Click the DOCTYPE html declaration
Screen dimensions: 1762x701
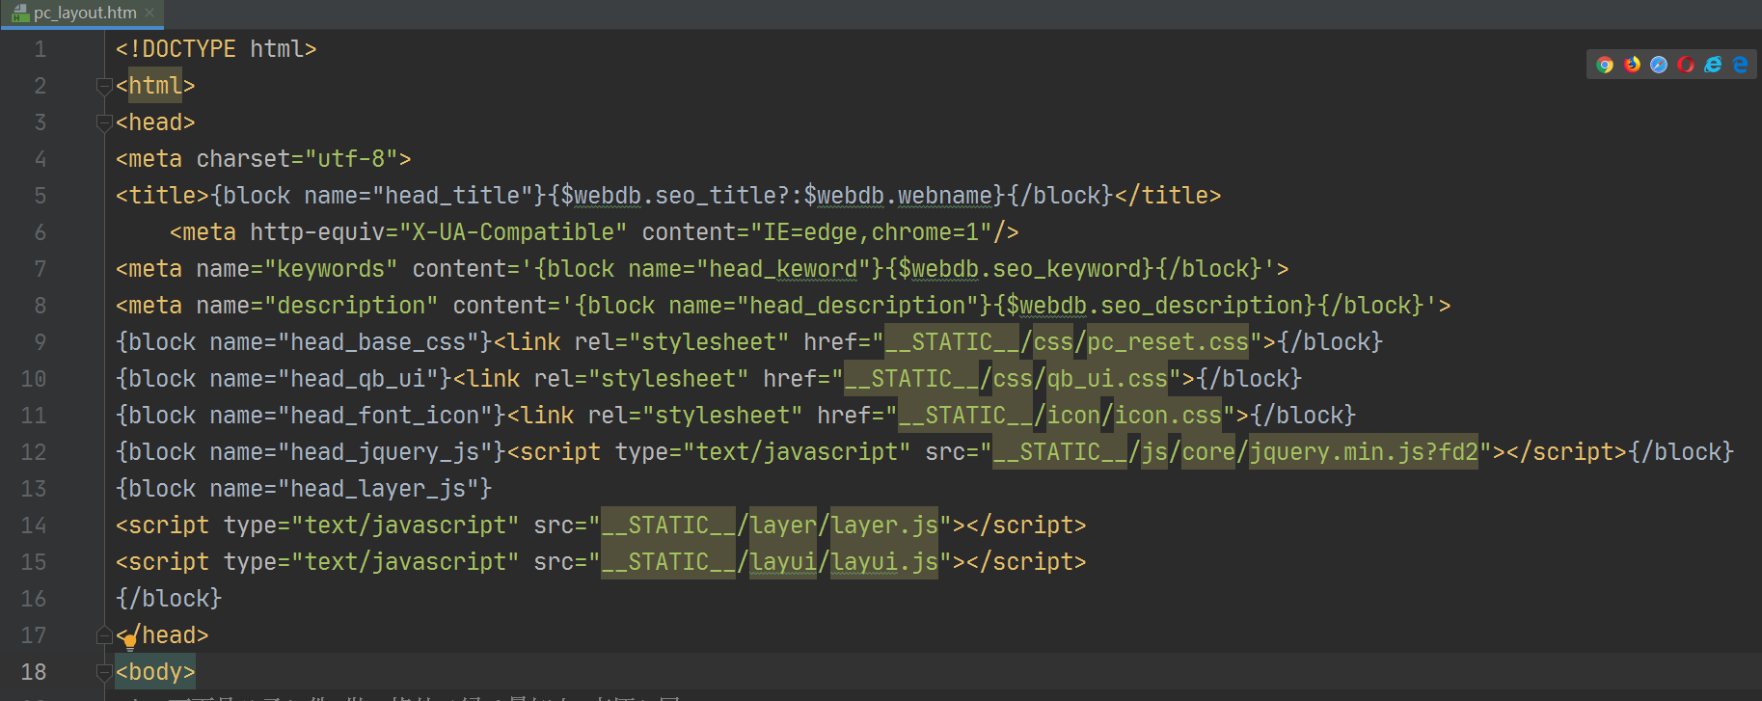[216, 49]
